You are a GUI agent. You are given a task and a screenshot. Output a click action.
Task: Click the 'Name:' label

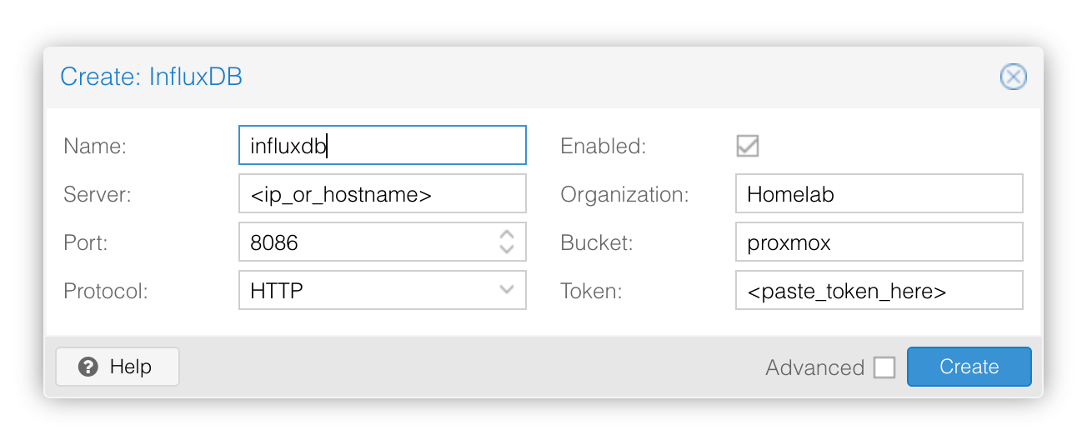click(x=95, y=146)
